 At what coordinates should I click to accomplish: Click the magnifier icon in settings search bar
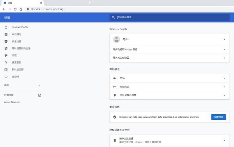(113, 18)
